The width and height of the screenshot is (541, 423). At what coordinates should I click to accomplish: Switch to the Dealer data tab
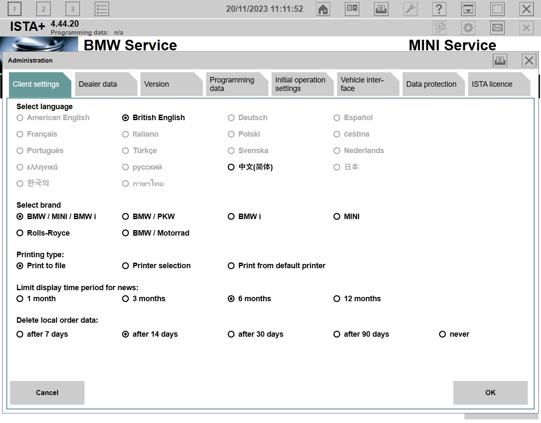click(x=105, y=84)
